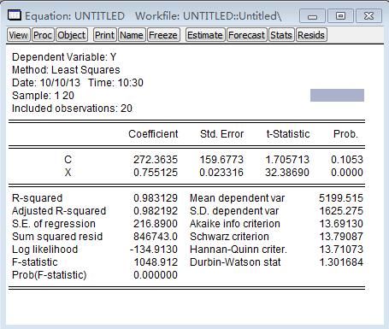Click the Print button
Image resolution: width=389 pixels, height=329 pixels.
104,35
